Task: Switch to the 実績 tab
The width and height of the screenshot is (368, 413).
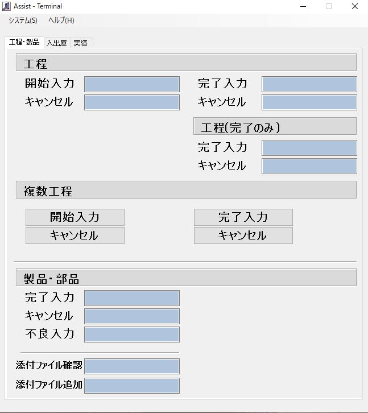Action: point(80,43)
